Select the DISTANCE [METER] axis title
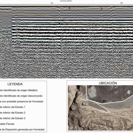Image resolution: width=133 pixels, height=133 pixels. point(66,1)
